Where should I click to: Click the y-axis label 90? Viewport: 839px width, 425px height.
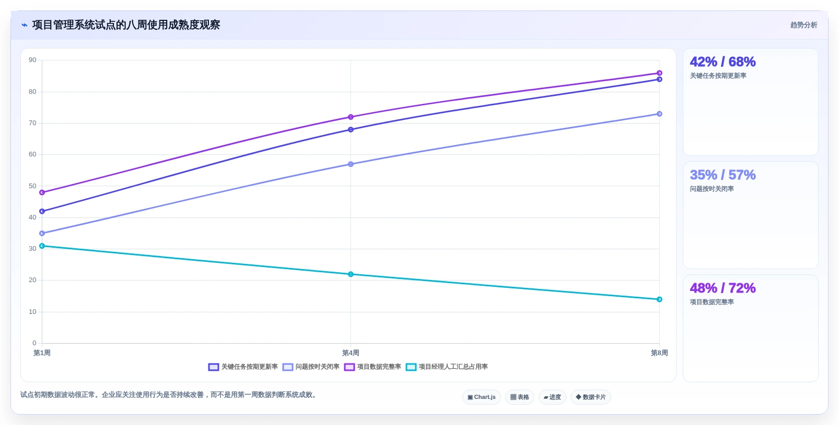32,60
